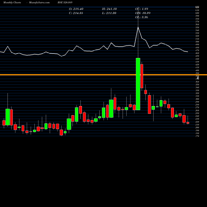Select the low value 'L: 211.30'
Image resolution: width=207 pixels, height=207 pixels.
coord(109,13)
